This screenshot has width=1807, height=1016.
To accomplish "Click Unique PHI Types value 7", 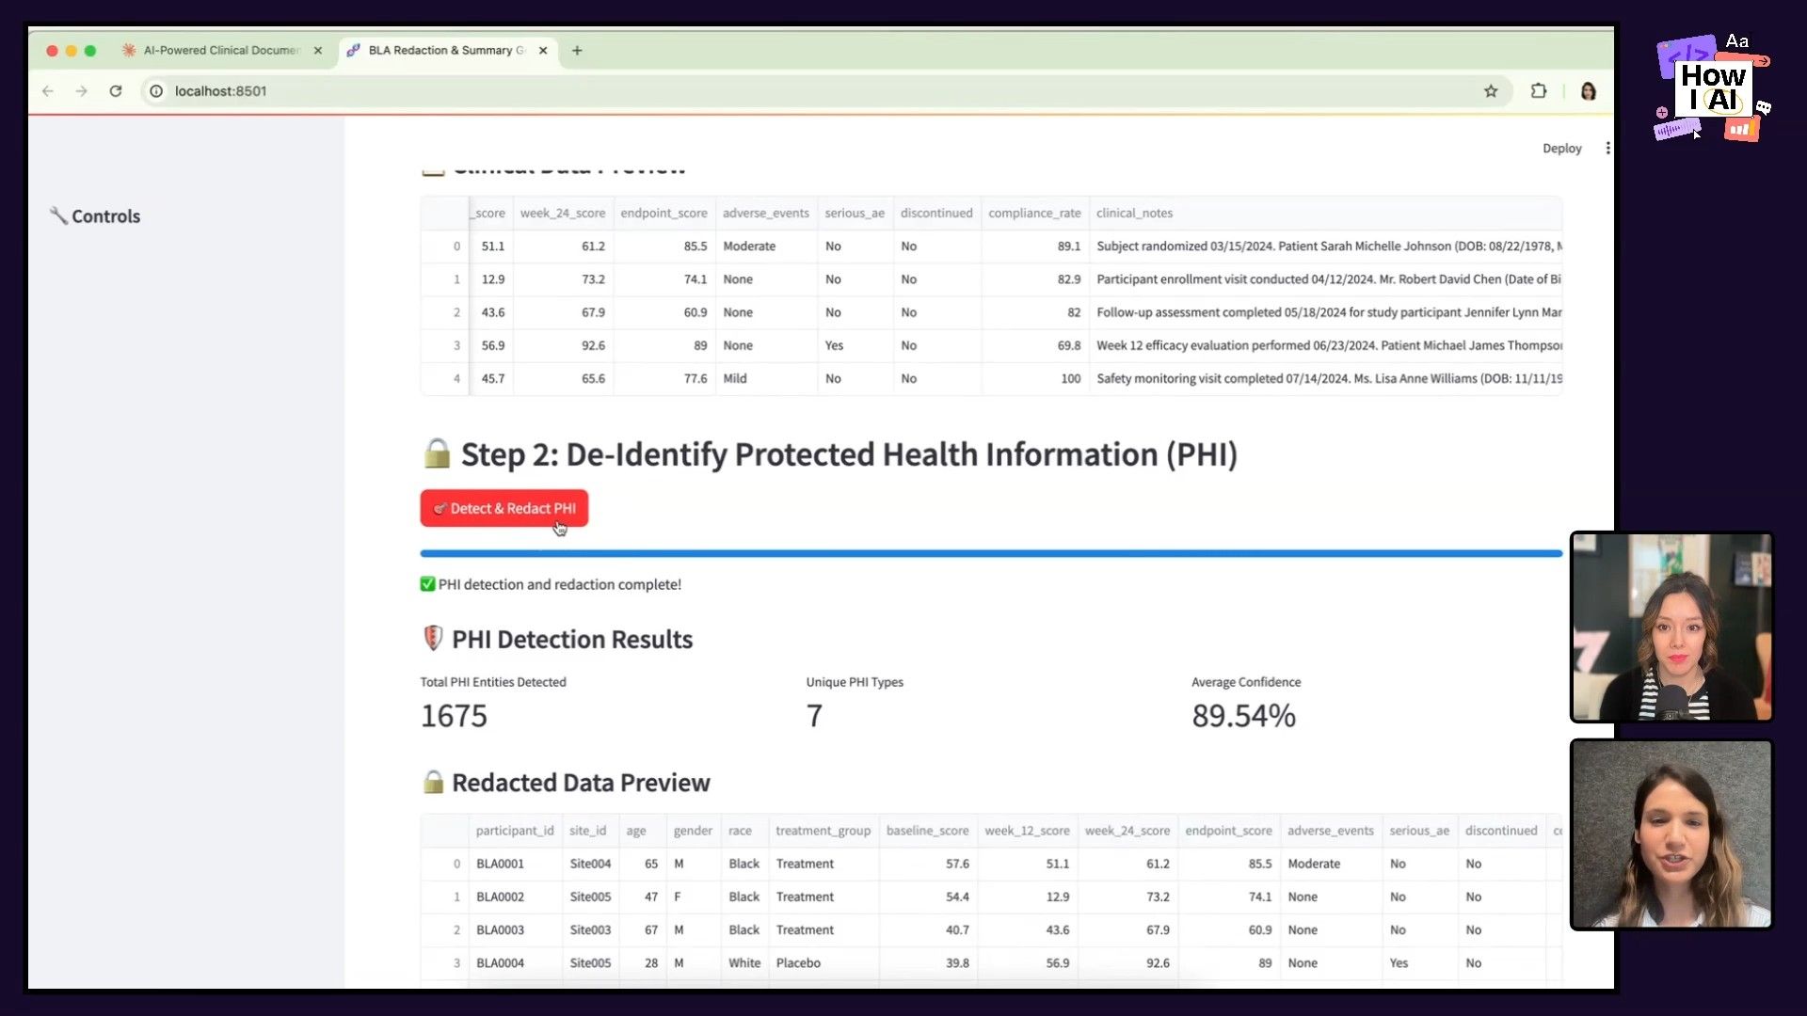I will click(x=814, y=716).
